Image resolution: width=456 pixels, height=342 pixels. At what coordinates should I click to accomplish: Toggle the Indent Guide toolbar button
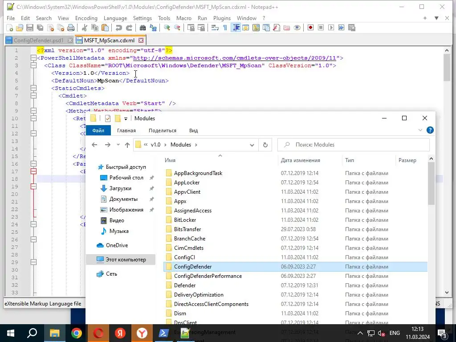pyautogui.click(x=236, y=28)
